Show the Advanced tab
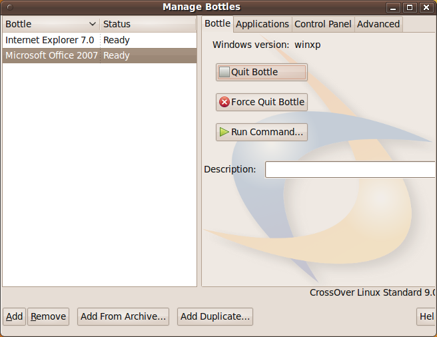Viewport: 437px width, 337px height. (378, 24)
